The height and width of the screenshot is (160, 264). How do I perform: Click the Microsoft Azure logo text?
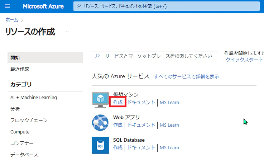pos(43,6)
